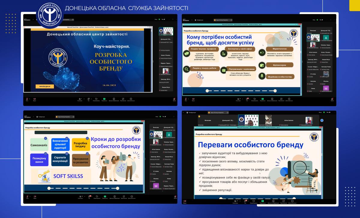The image size is (360, 218).
Task: Open participants panel below Кроки до розробки slide
Action: click(80, 196)
